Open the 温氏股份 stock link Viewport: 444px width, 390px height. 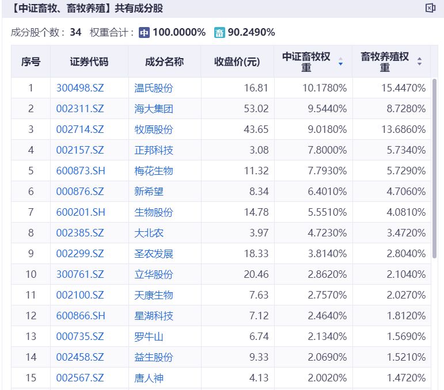pos(154,88)
